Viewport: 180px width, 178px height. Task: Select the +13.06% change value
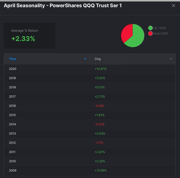point(100,170)
